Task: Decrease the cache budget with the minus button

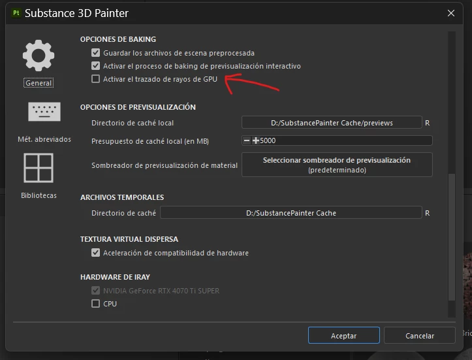Action: [x=247, y=140]
